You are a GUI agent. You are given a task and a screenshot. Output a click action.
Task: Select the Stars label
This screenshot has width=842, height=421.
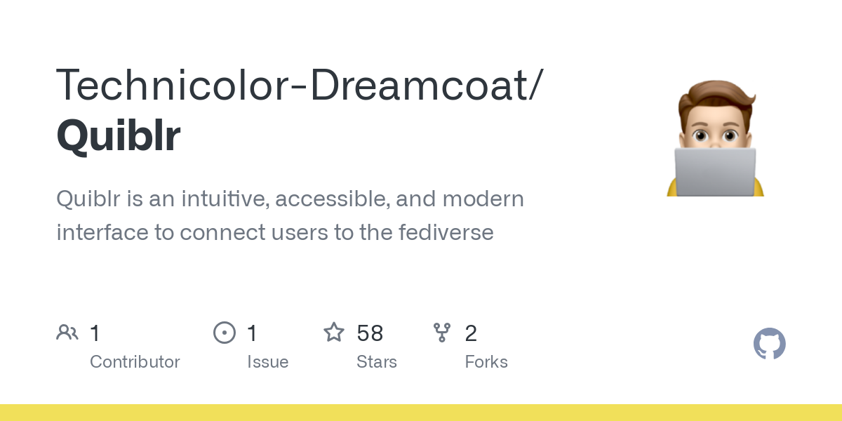coord(377,362)
